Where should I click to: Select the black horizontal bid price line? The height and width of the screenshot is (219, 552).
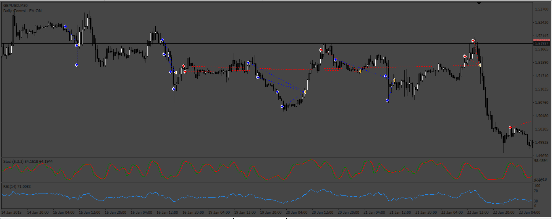point(267,43)
